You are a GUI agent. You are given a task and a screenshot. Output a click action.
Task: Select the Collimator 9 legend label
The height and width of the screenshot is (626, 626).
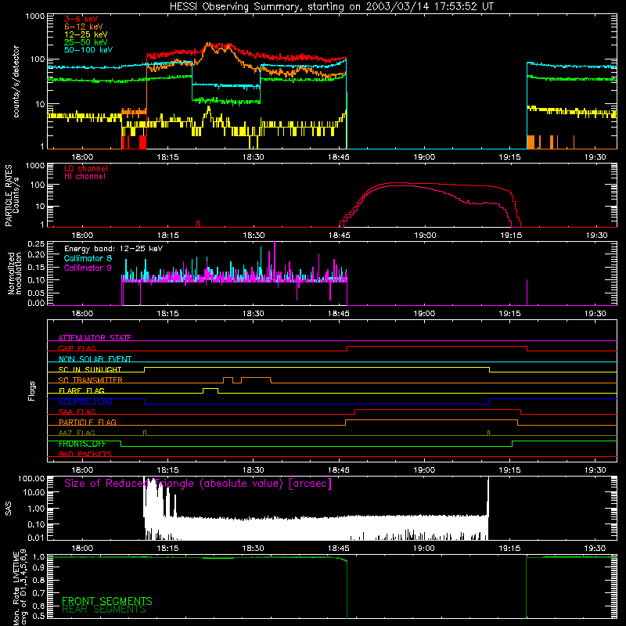pyautogui.click(x=88, y=268)
